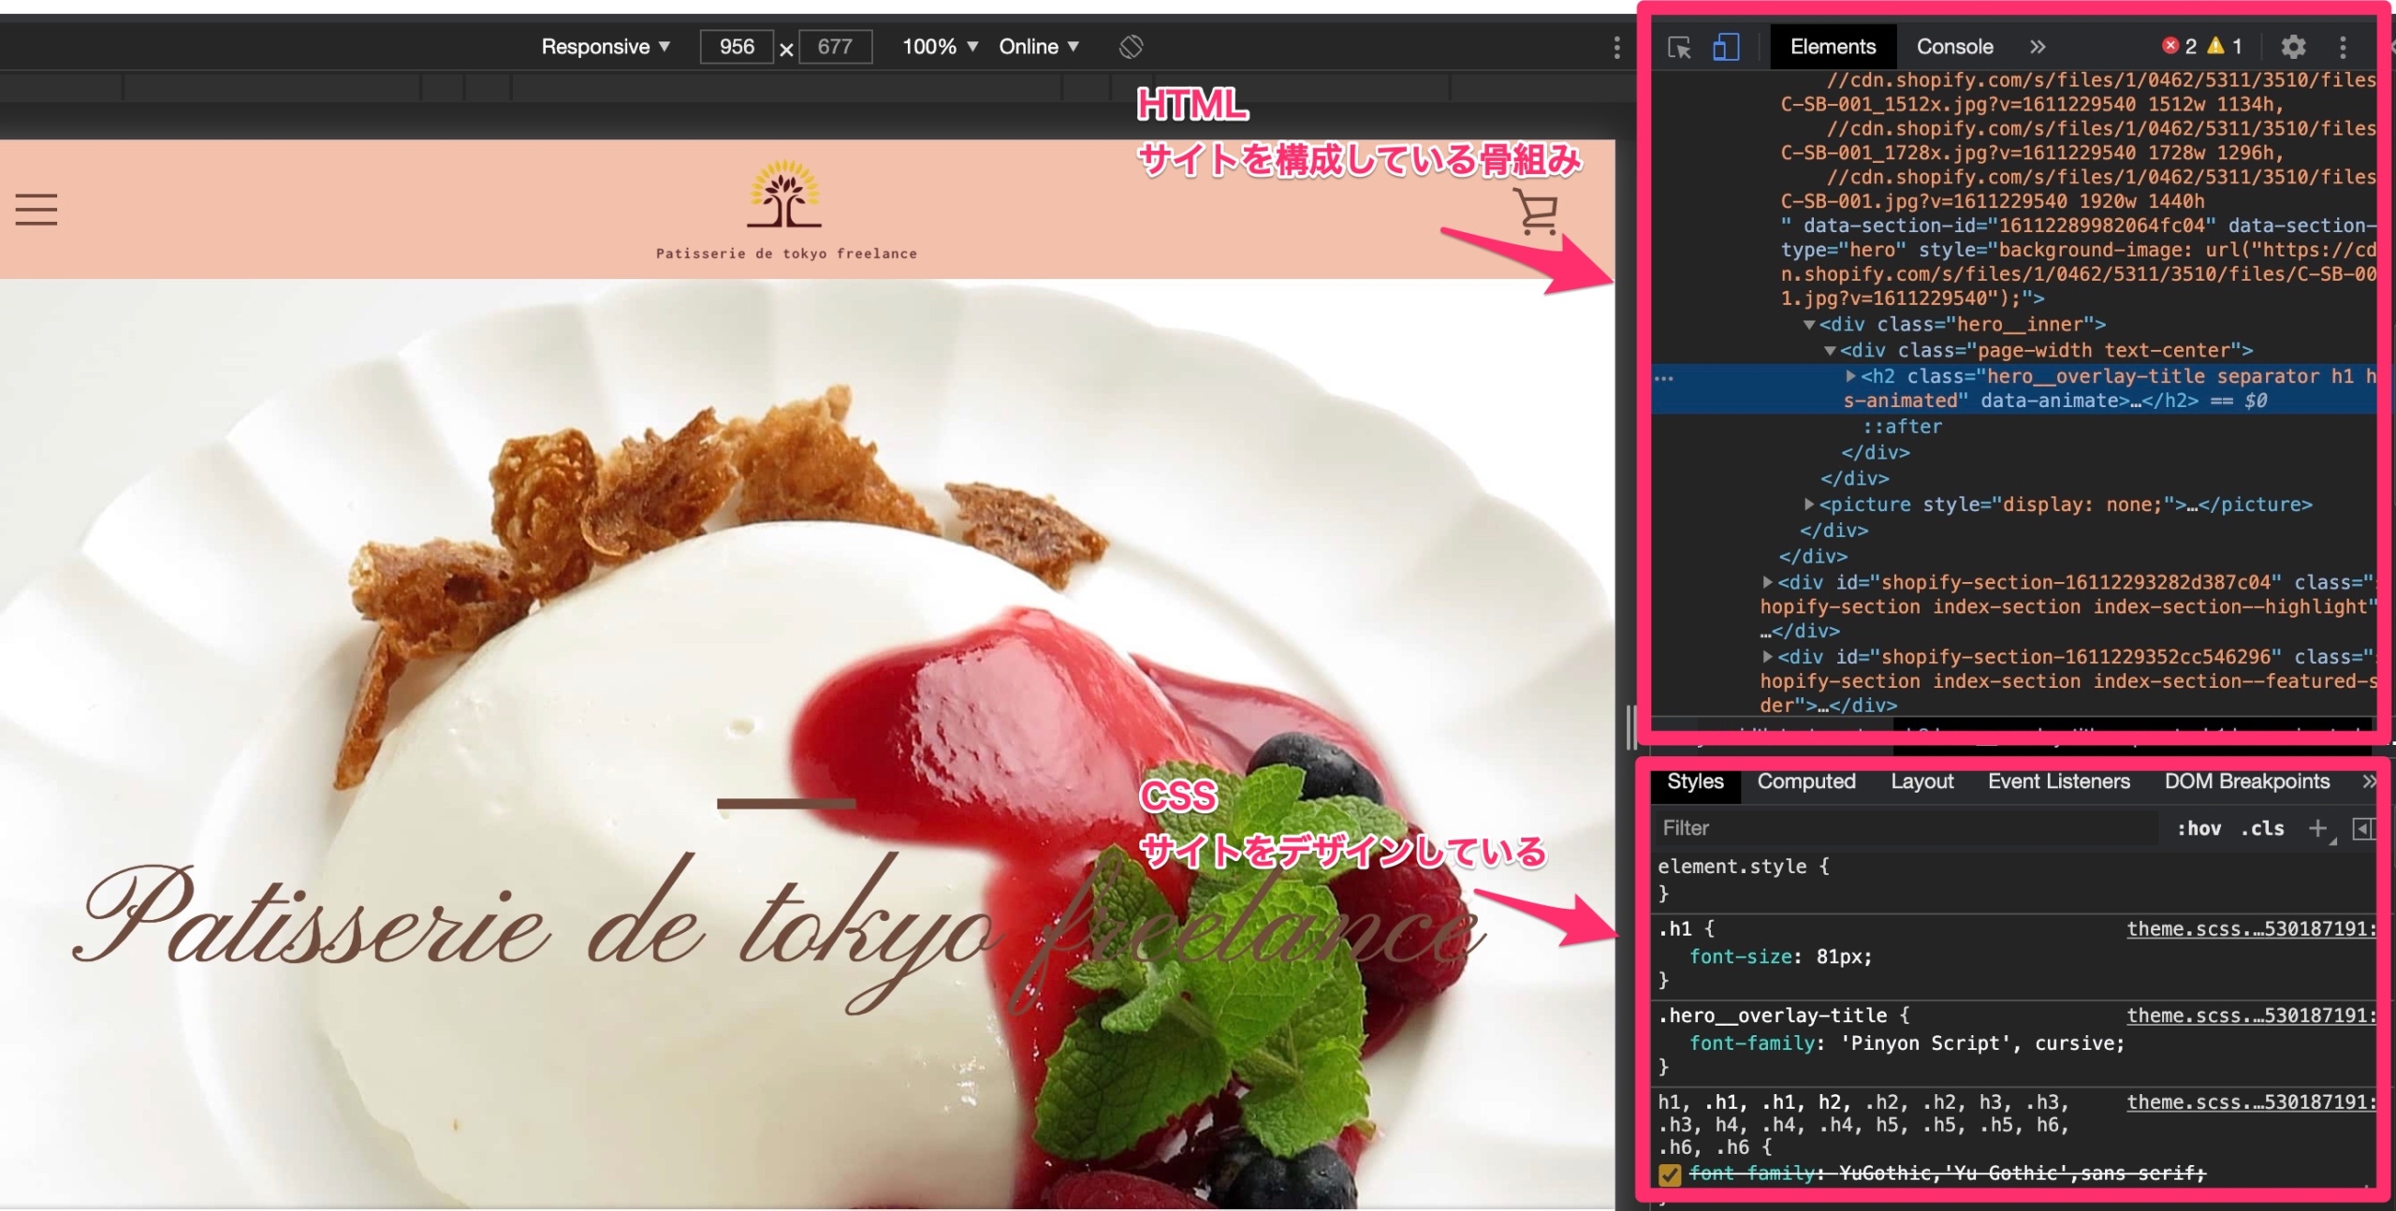Switch to the Console tab
The height and width of the screenshot is (1211, 2396).
coord(1954,47)
